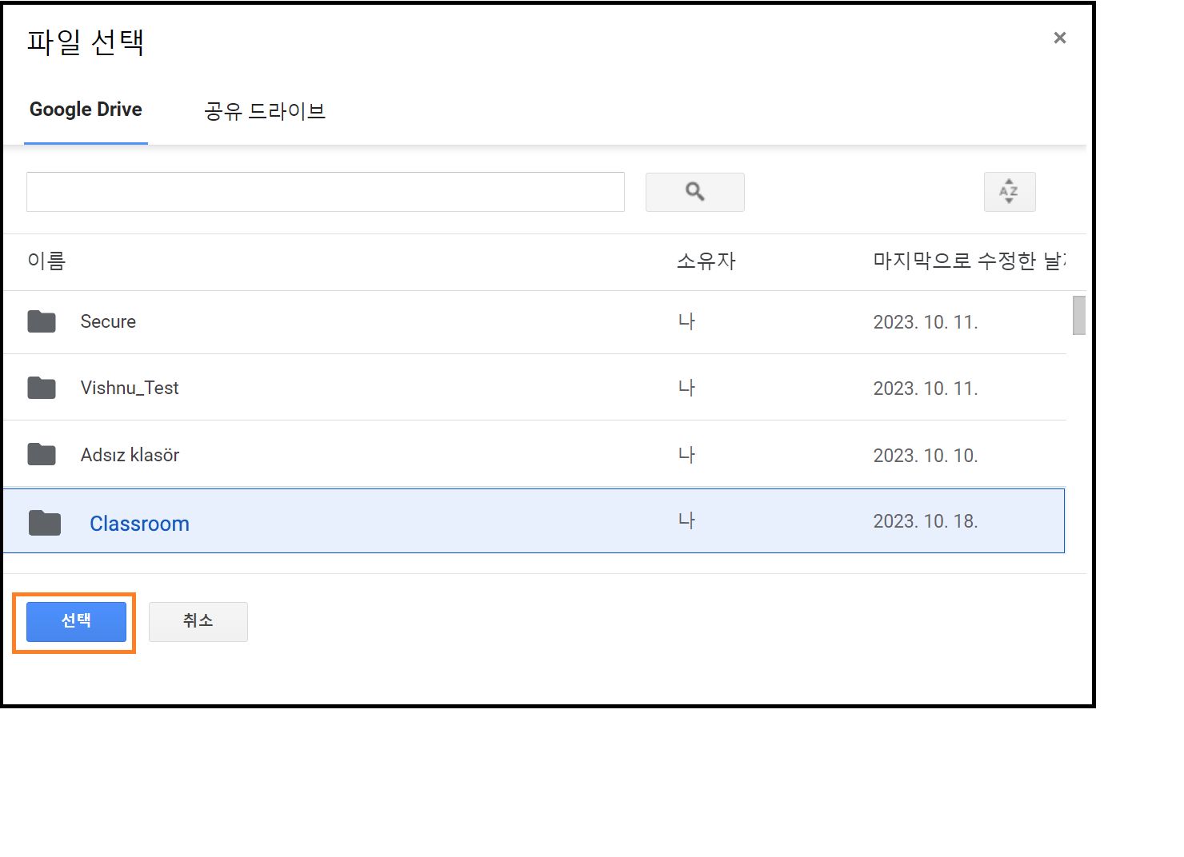Select the Secure folder name

tap(108, 321)
